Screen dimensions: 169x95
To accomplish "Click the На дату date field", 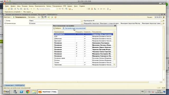I will [158, 17].
